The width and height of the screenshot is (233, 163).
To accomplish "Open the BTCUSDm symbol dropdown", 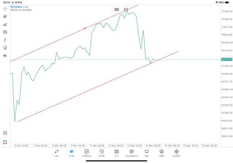I will tap(20, 7).
